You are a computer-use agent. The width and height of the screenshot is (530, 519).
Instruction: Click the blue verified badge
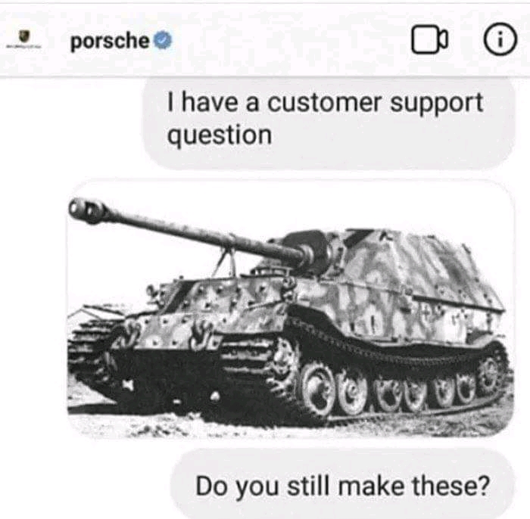(163, 40)
